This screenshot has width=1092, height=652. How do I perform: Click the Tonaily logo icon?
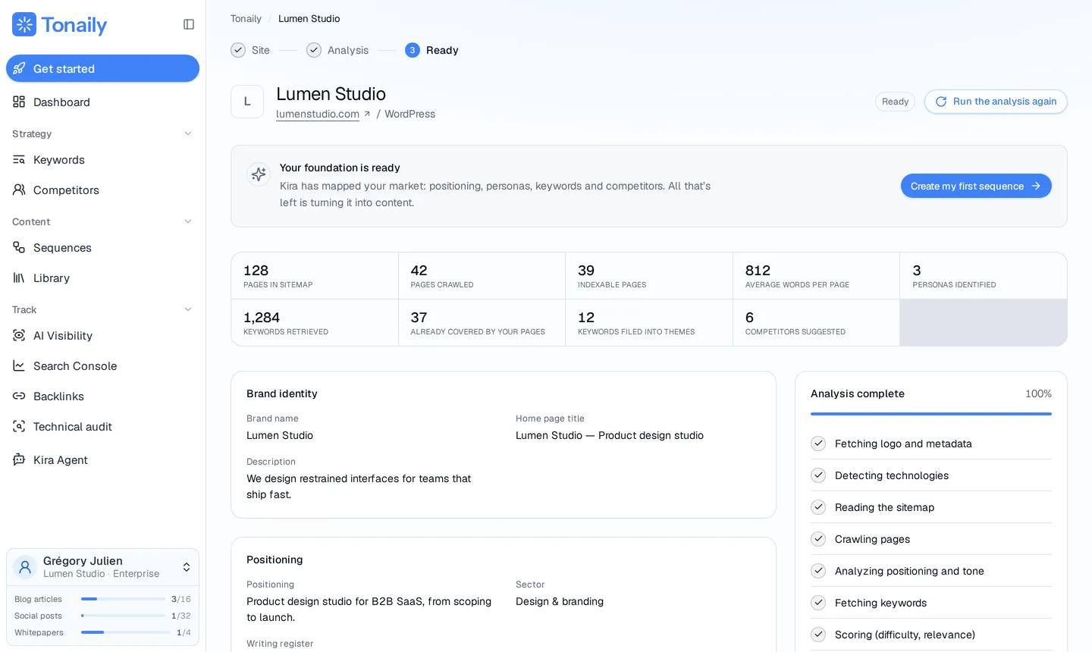tap(24, 24)
